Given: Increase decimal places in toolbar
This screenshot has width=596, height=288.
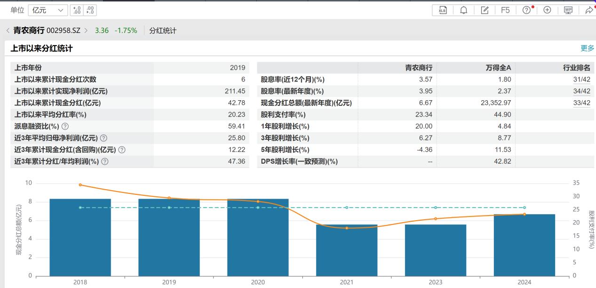Looking at the screenshot, I should tap(76, 10).
